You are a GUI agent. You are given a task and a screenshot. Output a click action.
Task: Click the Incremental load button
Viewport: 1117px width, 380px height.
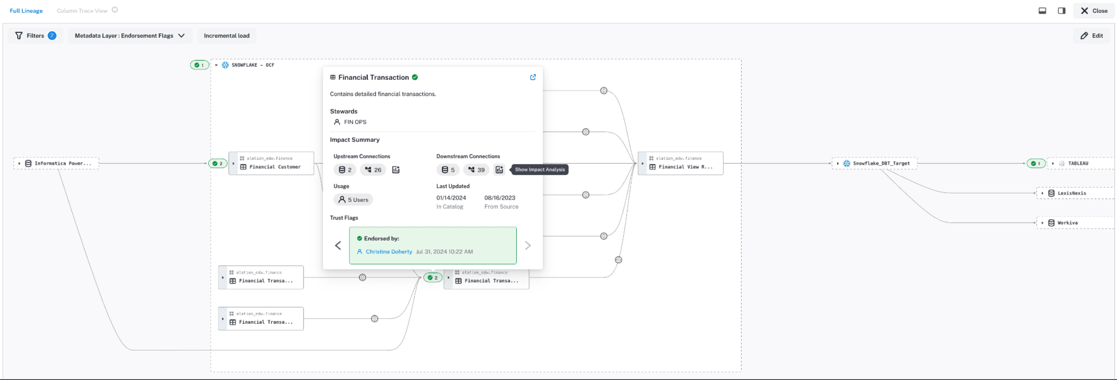[226, 36]
